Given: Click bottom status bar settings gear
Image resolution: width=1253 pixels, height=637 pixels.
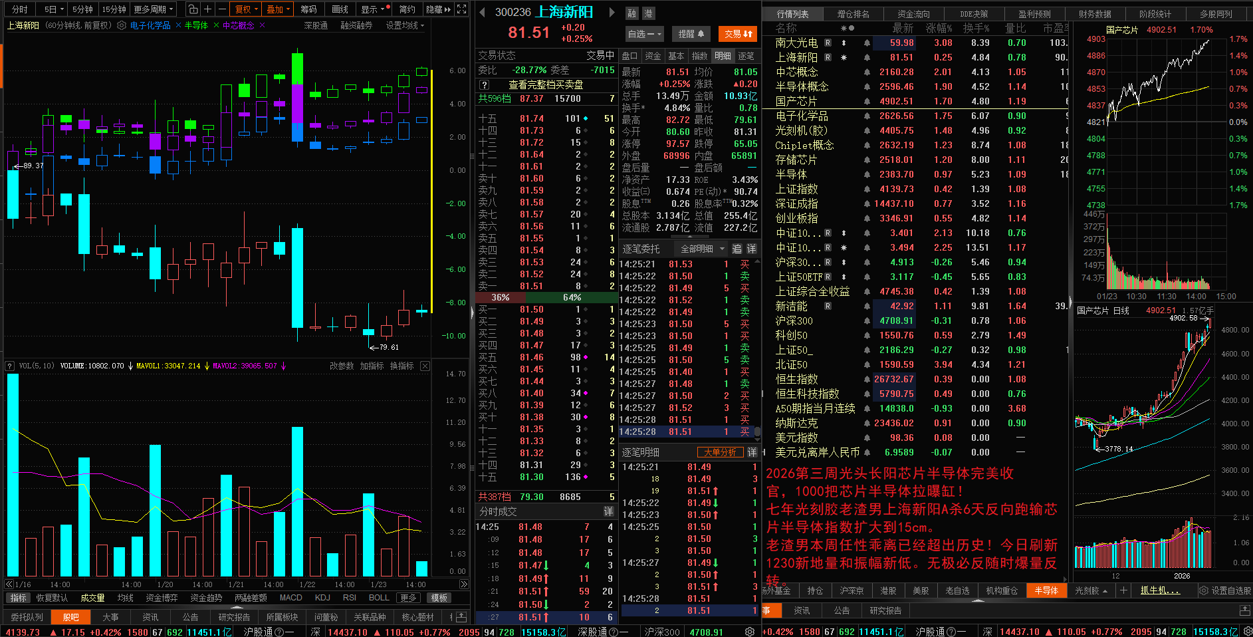Looking at the screenshot, I should (750, 632).
